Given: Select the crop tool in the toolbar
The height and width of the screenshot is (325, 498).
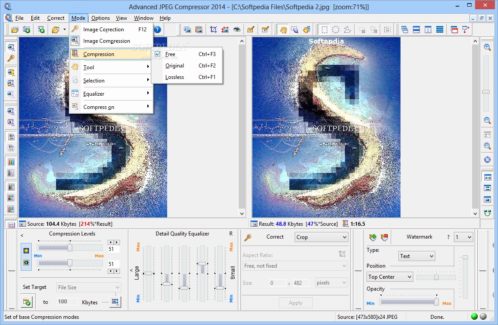Looking at the screenshot, I should (x=213, y=30).
